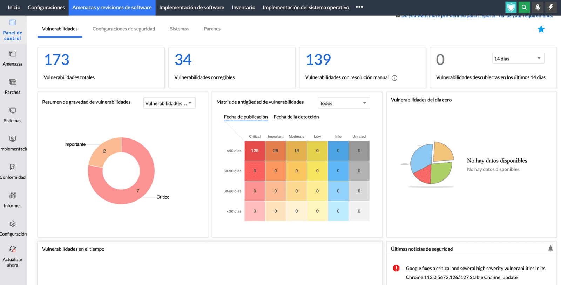Open the Google Chrome security news link

475,273
